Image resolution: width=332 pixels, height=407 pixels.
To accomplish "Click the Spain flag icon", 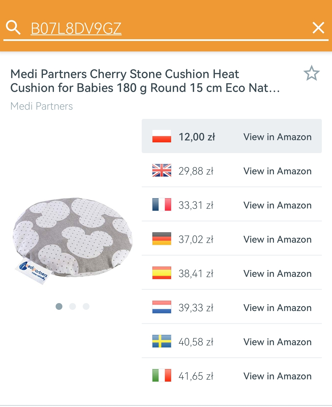I will point(161,273).
